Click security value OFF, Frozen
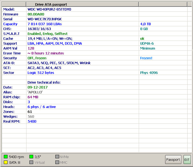The width and height of the screenshot is (193, 167). [37, 58]
